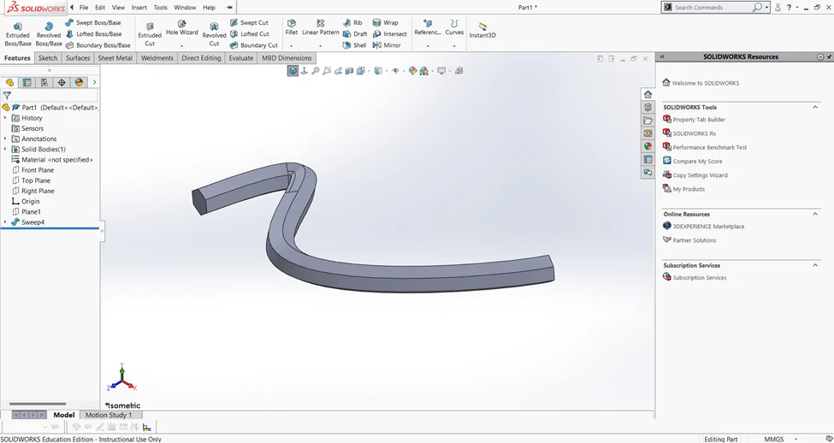Viewport: 834px width, 443px height.
Task: Select the Revolved Cut tool
Action: pos(214,34)
